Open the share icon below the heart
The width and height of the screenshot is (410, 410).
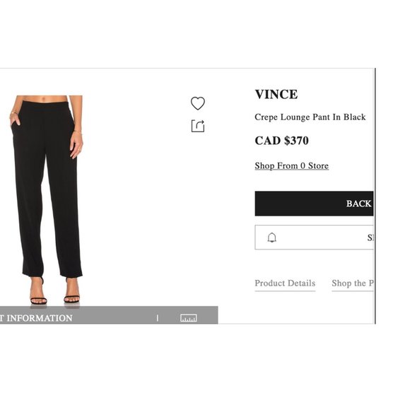(x=198, y=126)
